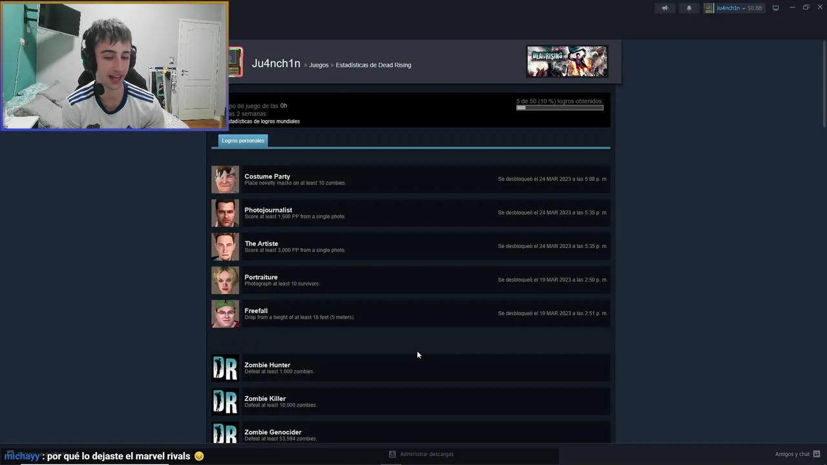Click '5 de 50 (10 %) logros obtenidos' text
Viewport: 827px width, 465px height.
click(560, 101)
